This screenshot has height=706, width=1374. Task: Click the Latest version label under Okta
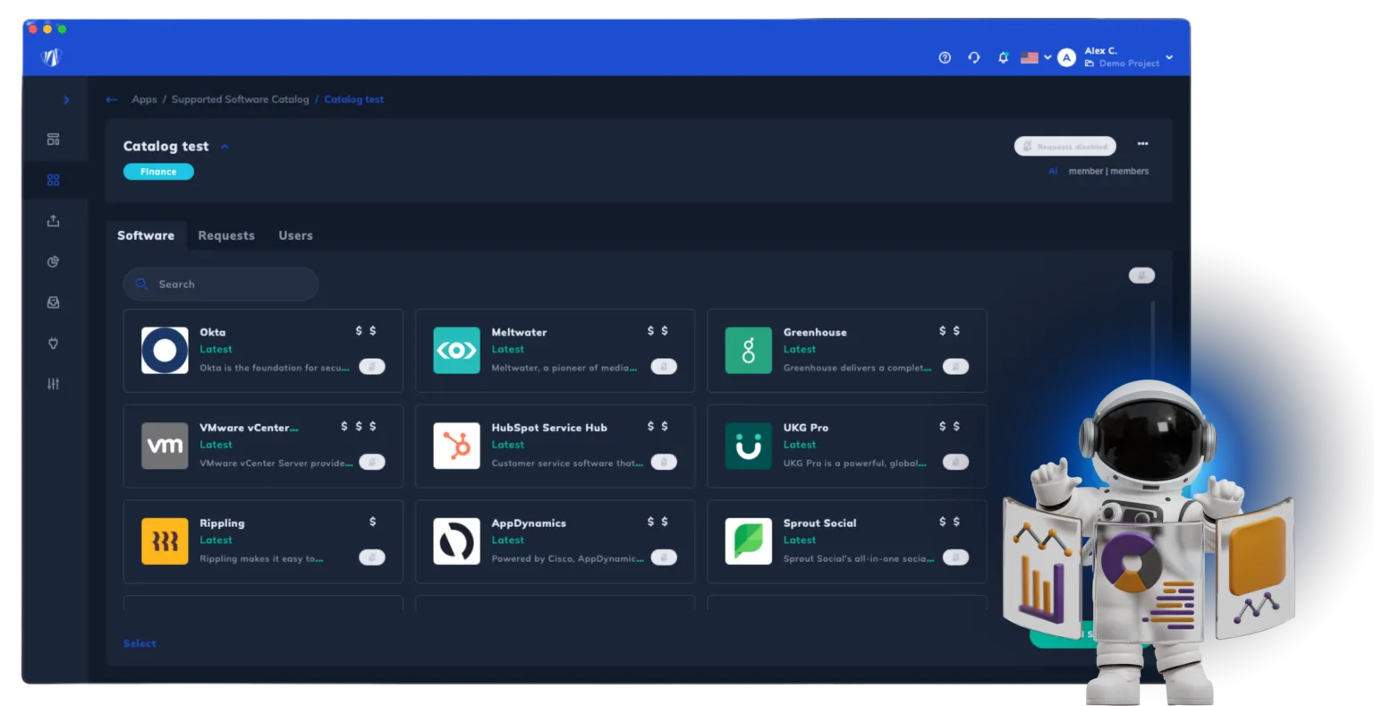click(x=216, y=349)
